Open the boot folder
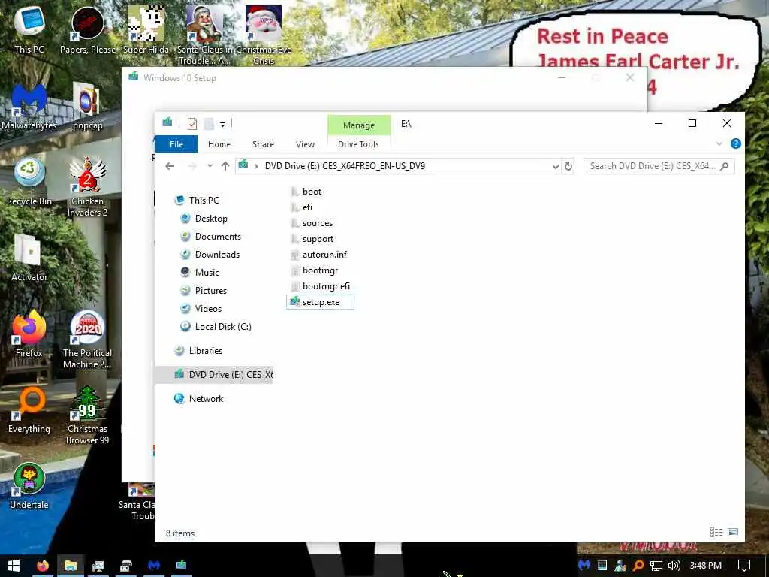Image resolution: width=769 pixels, height=577 pixels. 306,192
